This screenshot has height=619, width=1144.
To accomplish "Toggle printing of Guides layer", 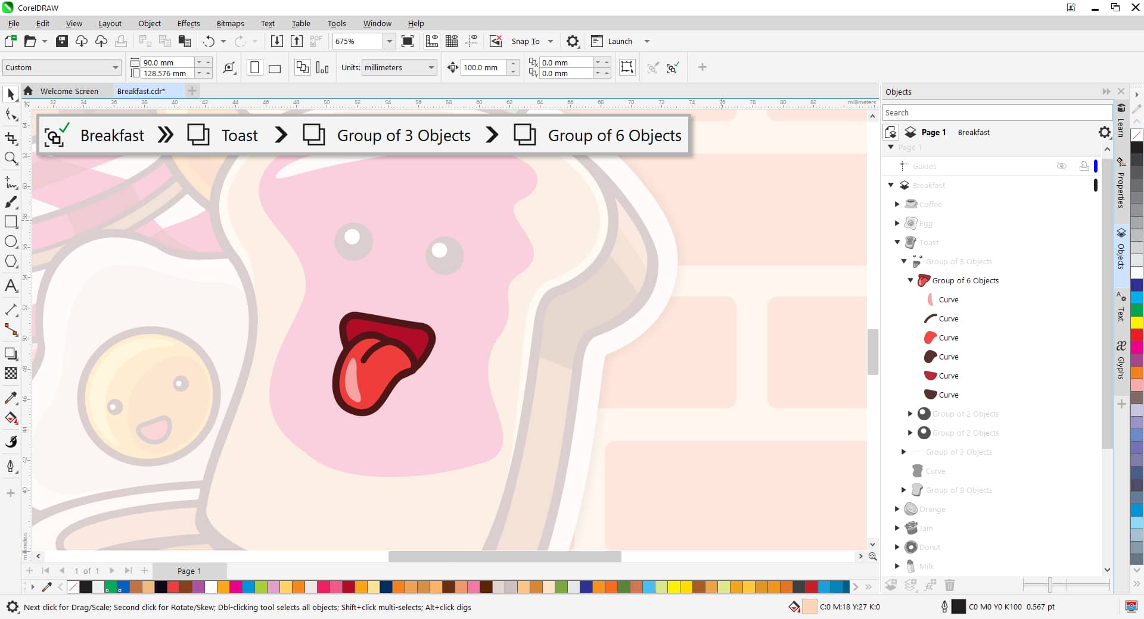I will pos(1084,166).
